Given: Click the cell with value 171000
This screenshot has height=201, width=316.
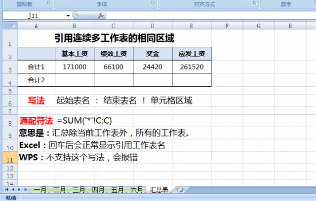Looking at the screenshot, I should [x=75, y=67].
